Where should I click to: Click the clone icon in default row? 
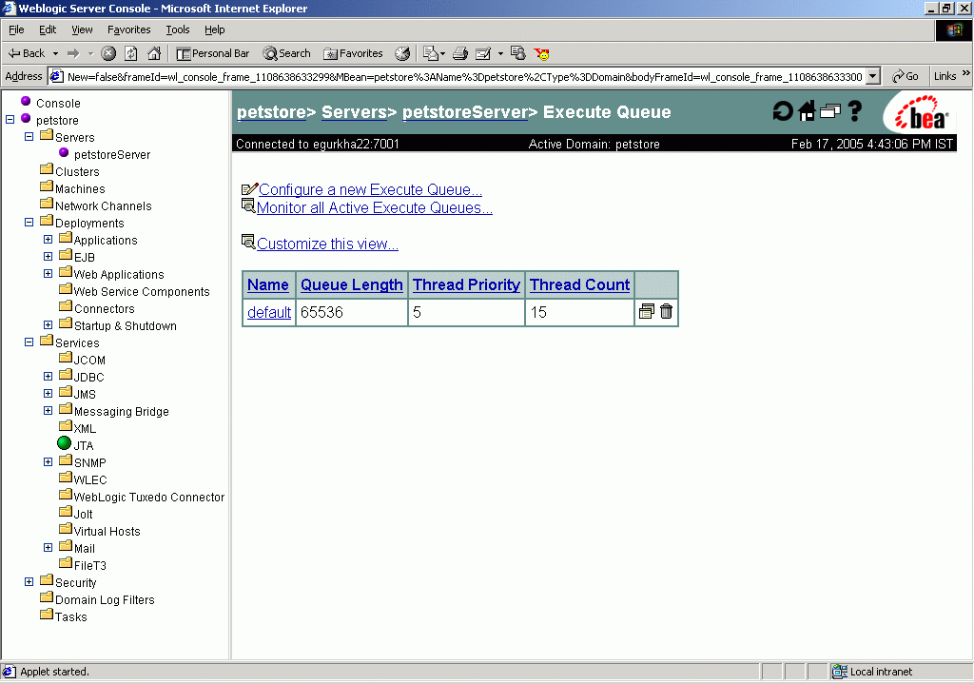pyautogui.click(x=647, y=311)
